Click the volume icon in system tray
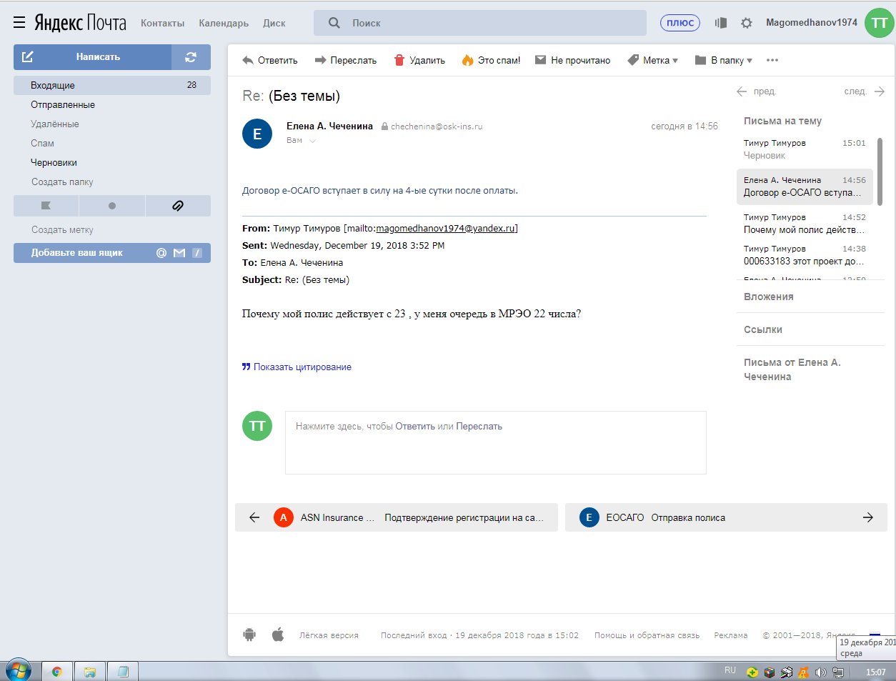The height and width of the screenshot is (681, 896). 820,672
